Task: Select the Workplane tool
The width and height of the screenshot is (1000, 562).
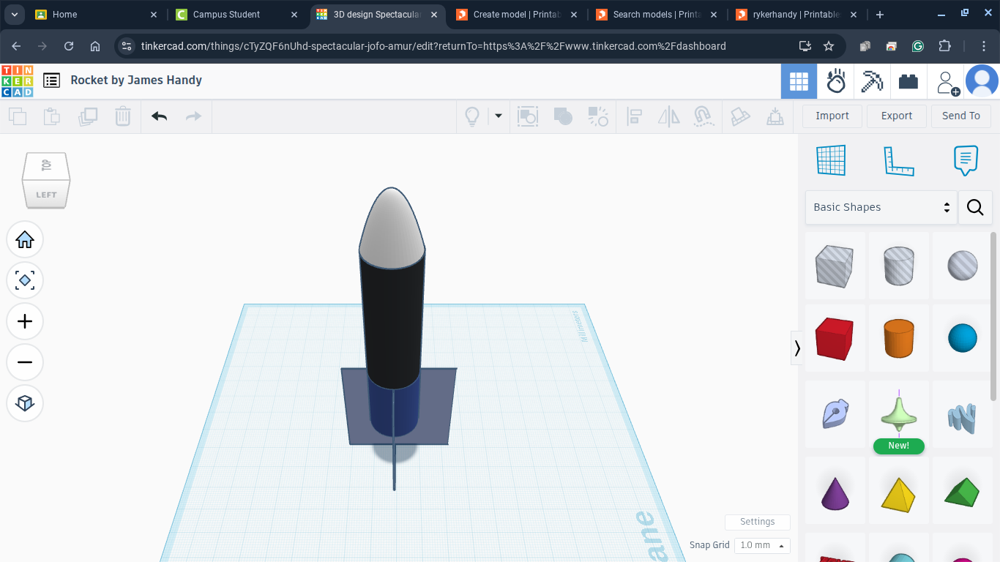Action: point(831,160)
